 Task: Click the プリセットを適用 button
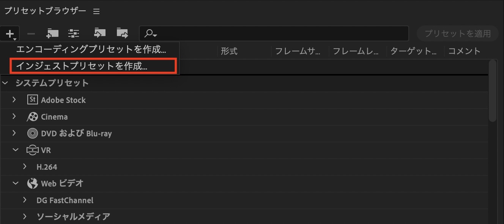pos(458,33)
